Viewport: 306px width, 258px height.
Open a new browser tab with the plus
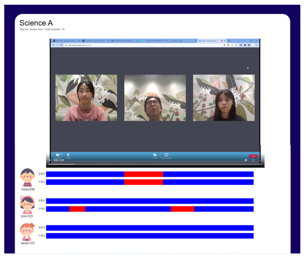coord(229,41)
